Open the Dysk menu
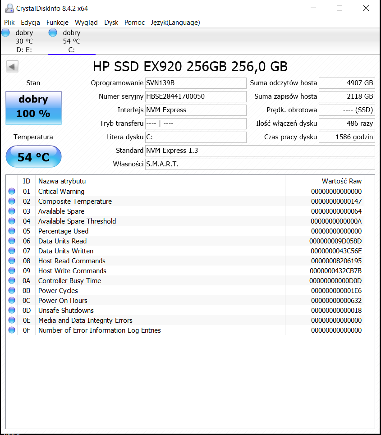This screenshot has width=381, height=435. click(x=111, y=23)
